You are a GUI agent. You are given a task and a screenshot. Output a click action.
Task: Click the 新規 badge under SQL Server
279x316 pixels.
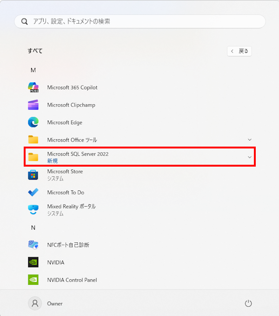pos(53,161)
